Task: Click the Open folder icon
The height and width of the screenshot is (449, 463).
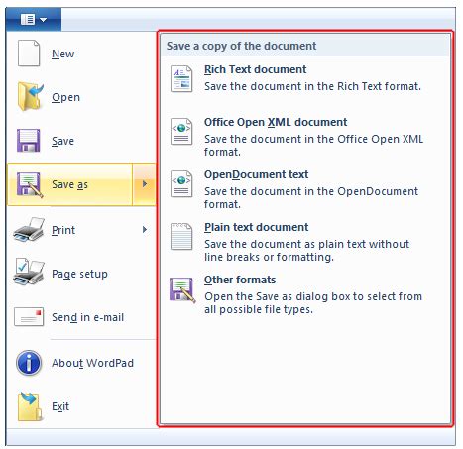Action: 30,96
